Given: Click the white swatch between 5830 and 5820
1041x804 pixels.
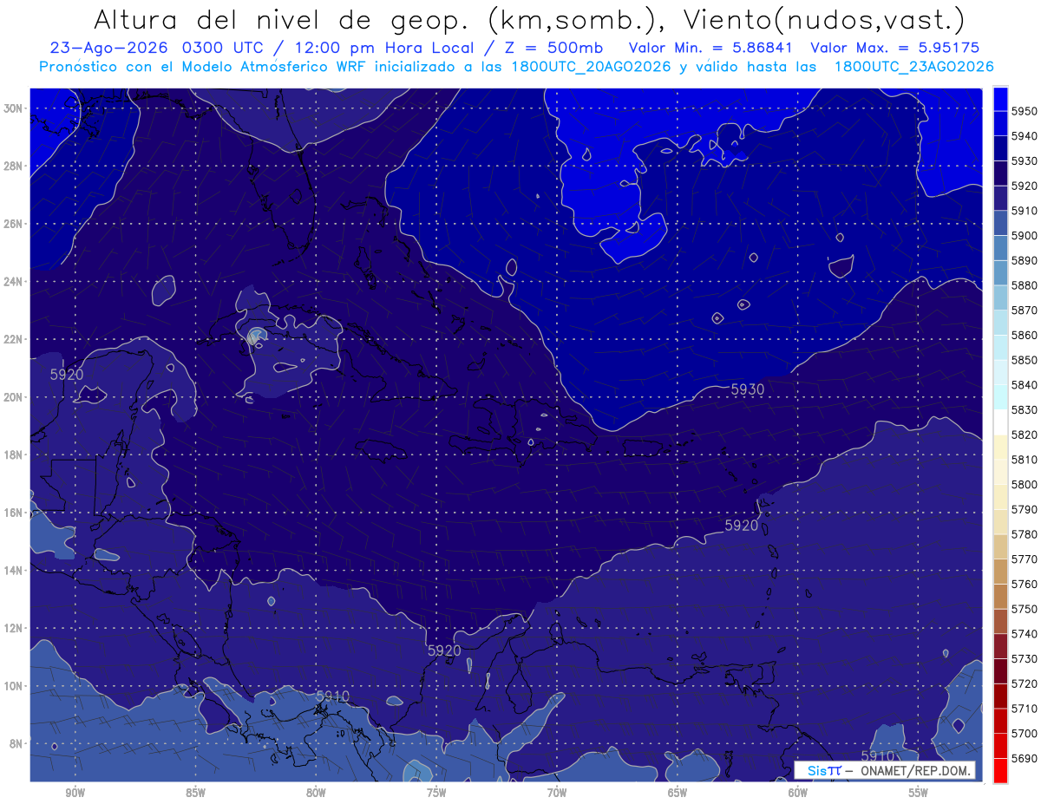Looking at the screenshot, I should [x=1000, y=422].
